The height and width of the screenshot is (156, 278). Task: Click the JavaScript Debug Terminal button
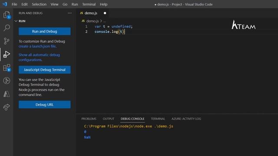tap(44, 70)
